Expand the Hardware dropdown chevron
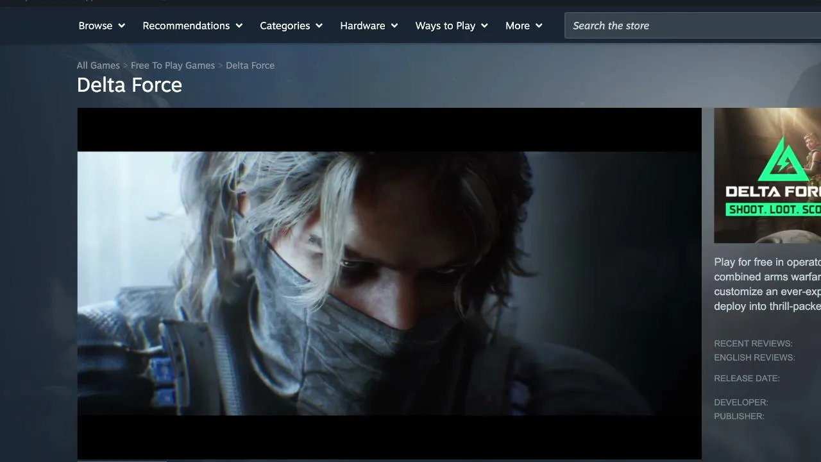 (394, 26)
